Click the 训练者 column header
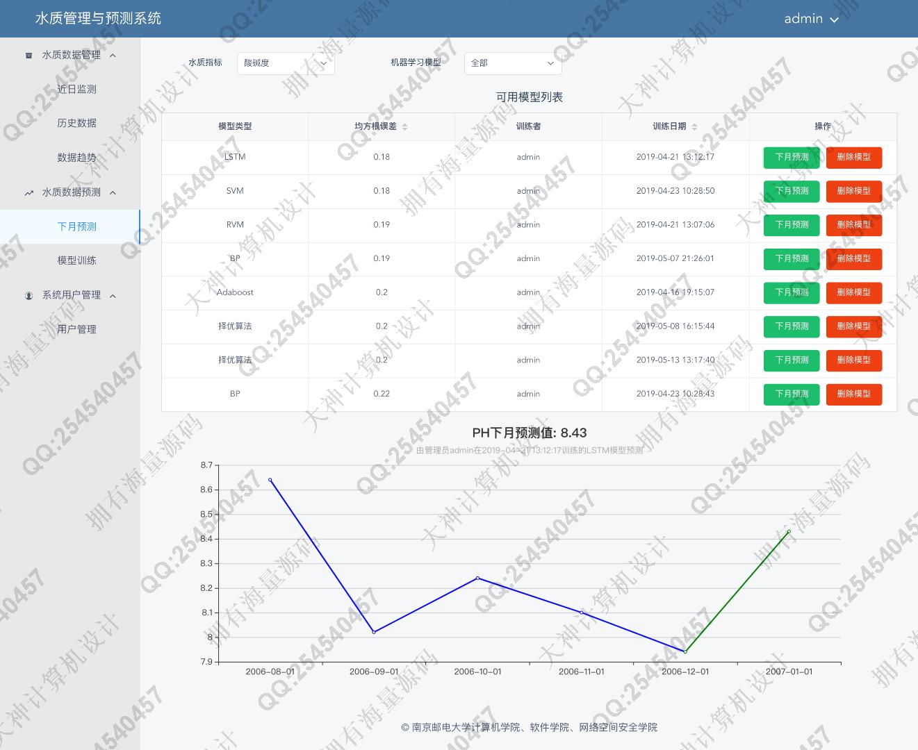The image size is (918, 750). pyautogui.click(x=528, y=126)
